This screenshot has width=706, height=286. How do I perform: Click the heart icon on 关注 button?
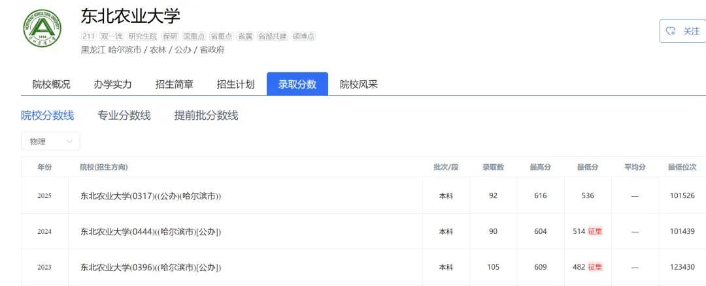671,31
